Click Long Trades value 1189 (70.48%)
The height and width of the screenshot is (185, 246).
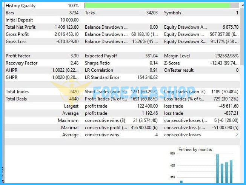[x=225, y=92]
